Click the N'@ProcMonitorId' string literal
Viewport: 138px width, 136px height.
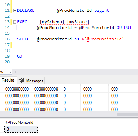point(103,39)
